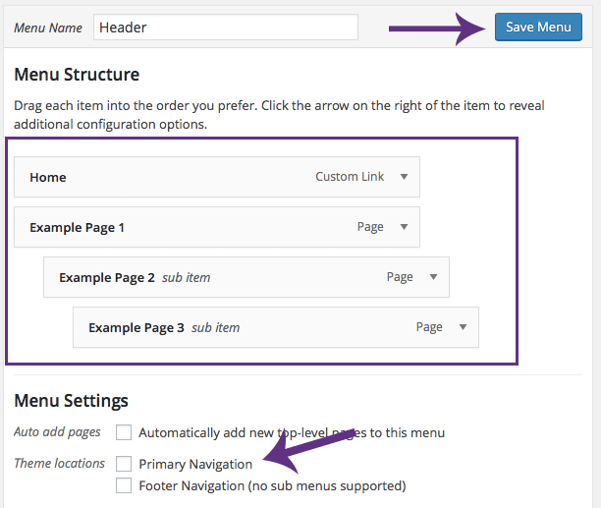Viewport: 601px width, 508px height.
Task: Click the Custom Link type label
Action: click(351, 178)
